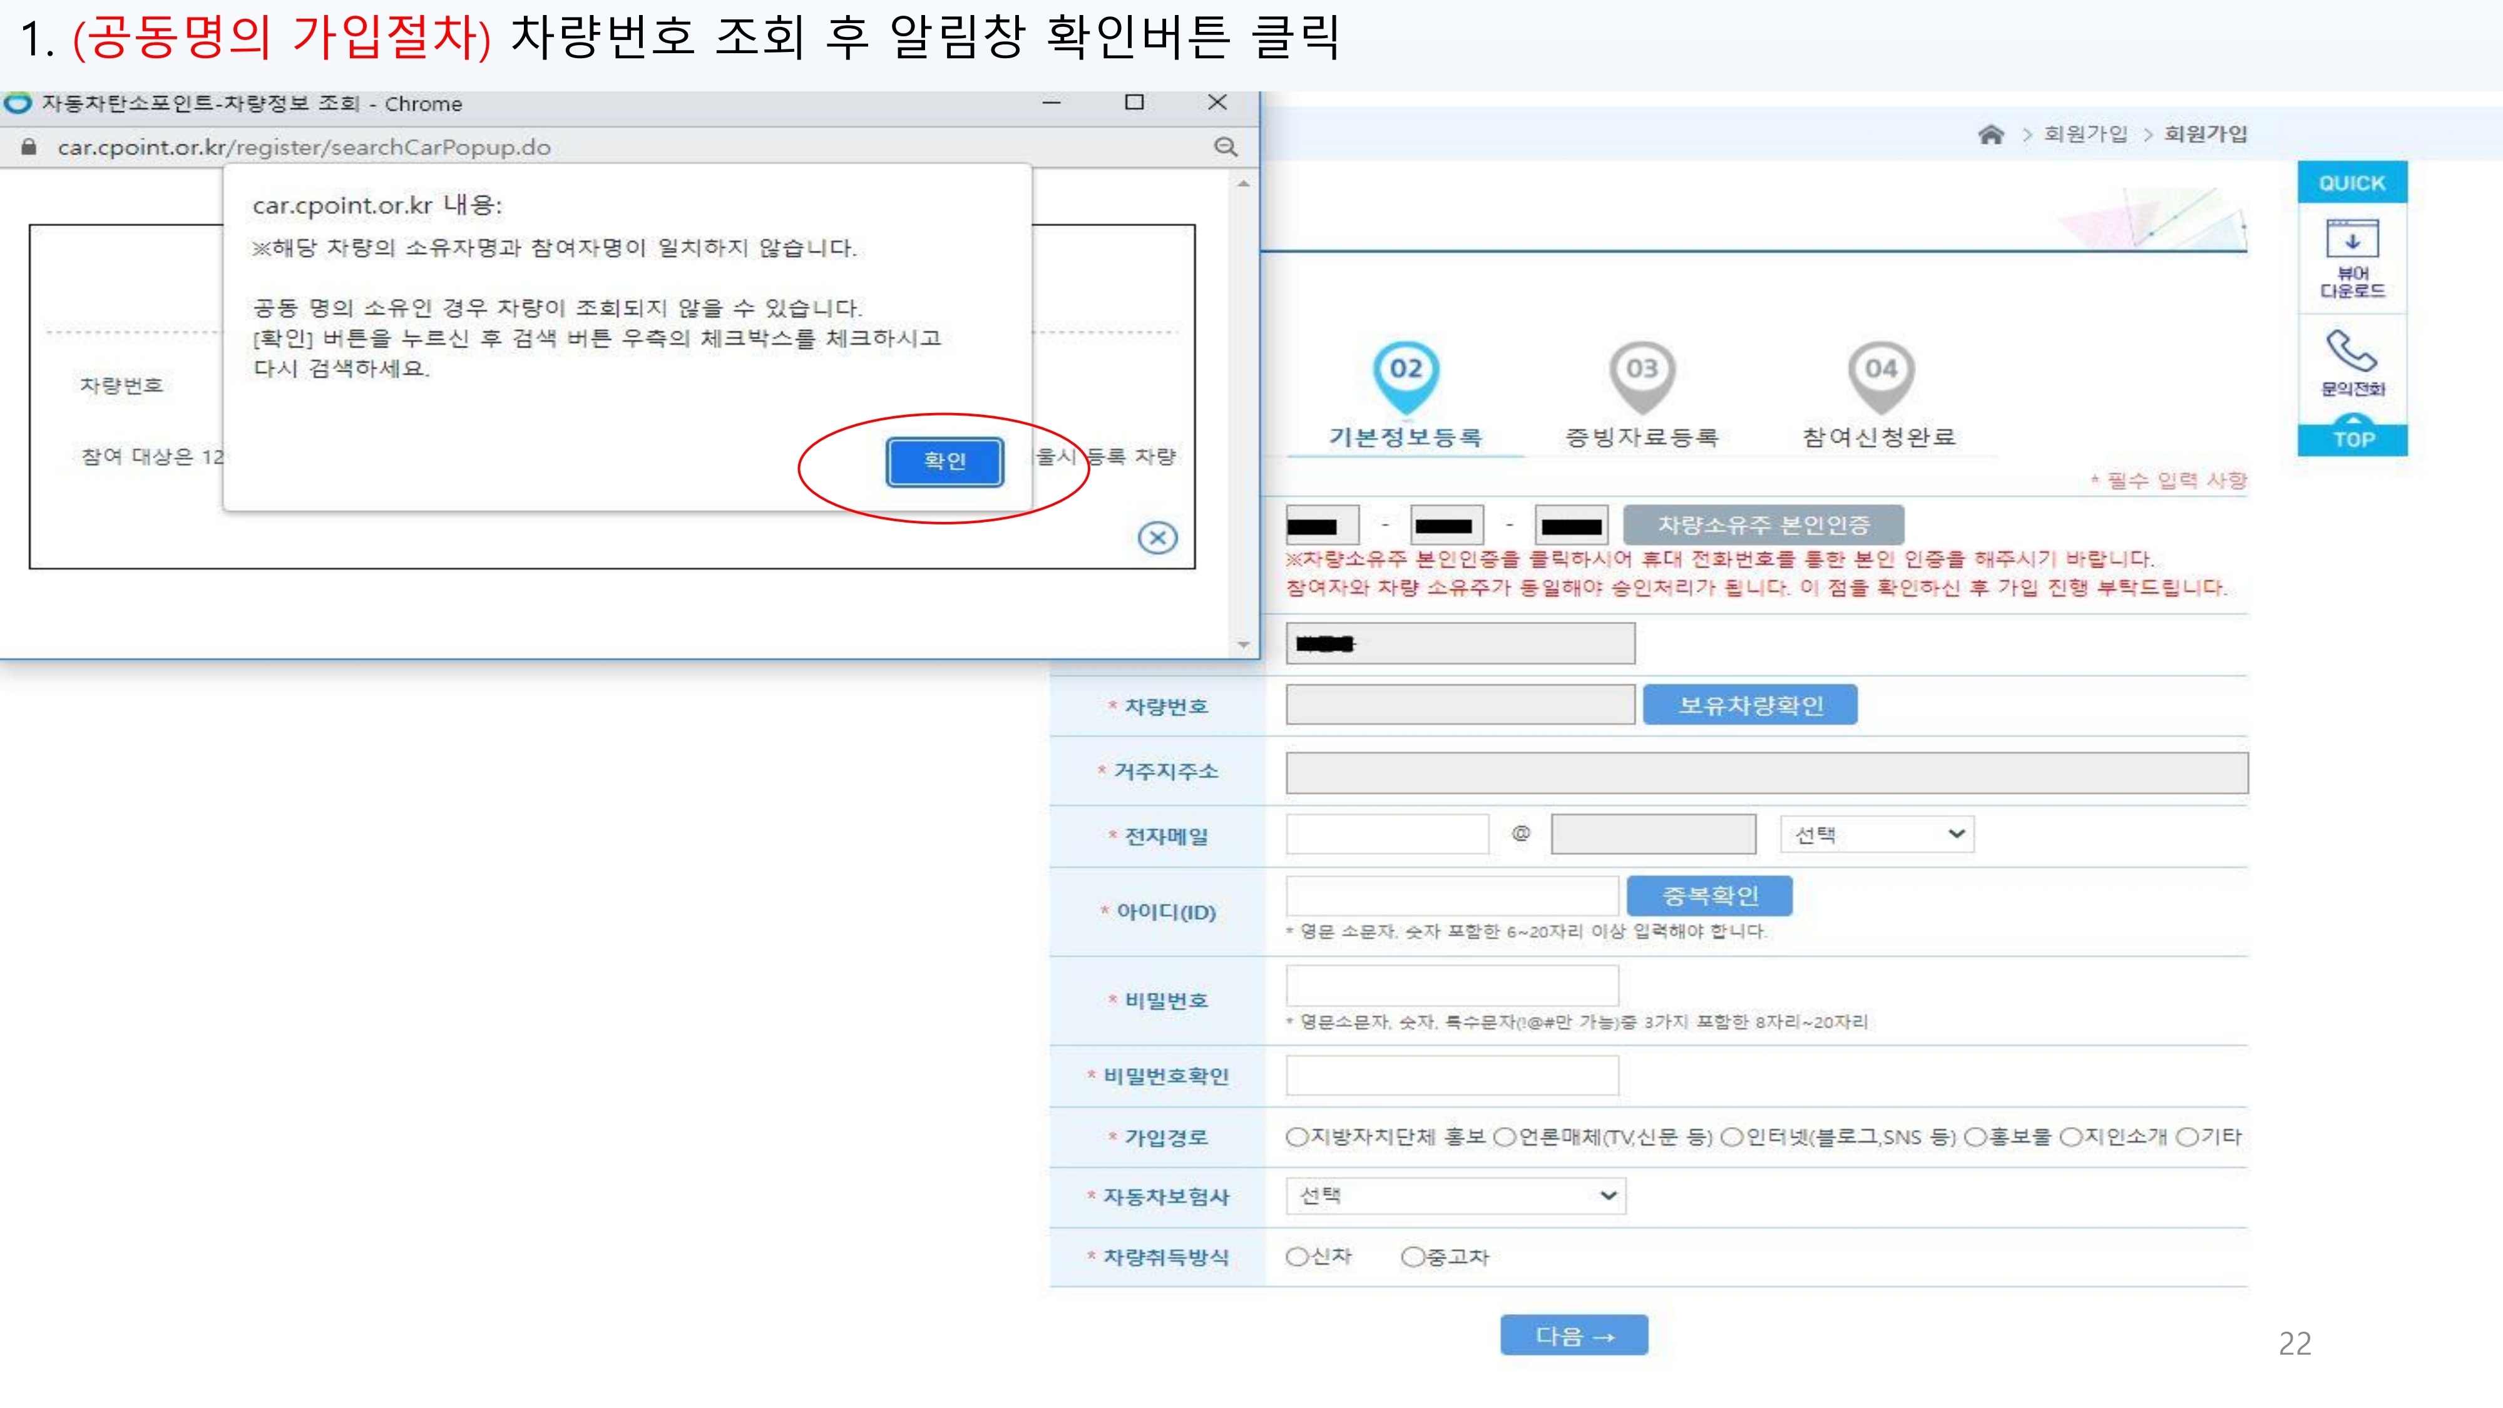2503x1408 pixels.
Task: Click the viewer download icon in Quick panel
Action: [x=2352, y=239]
